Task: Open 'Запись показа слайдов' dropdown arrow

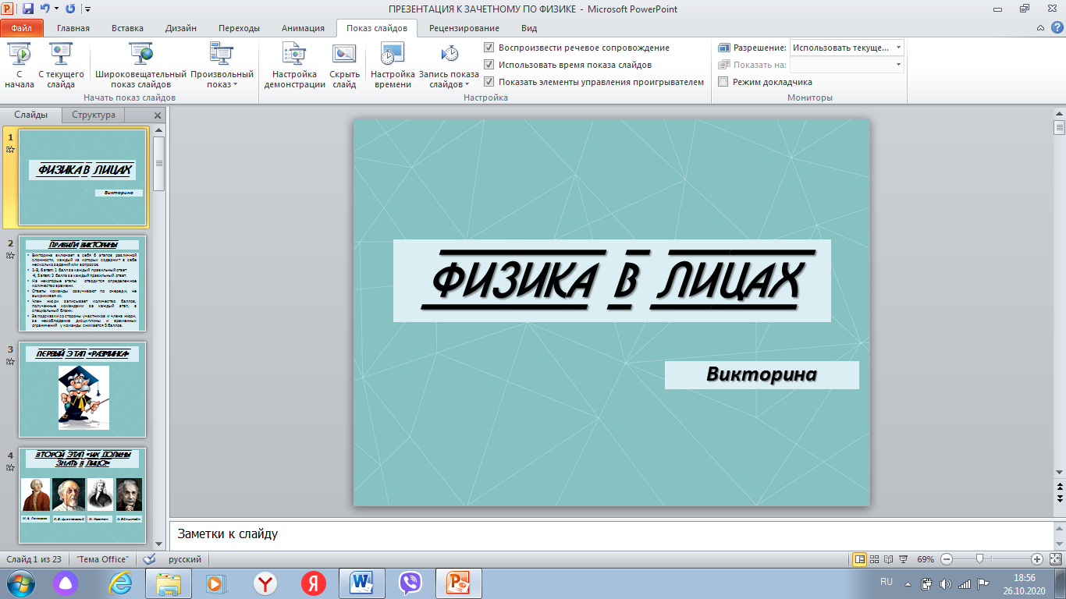Action: click(x=467, y=84)
